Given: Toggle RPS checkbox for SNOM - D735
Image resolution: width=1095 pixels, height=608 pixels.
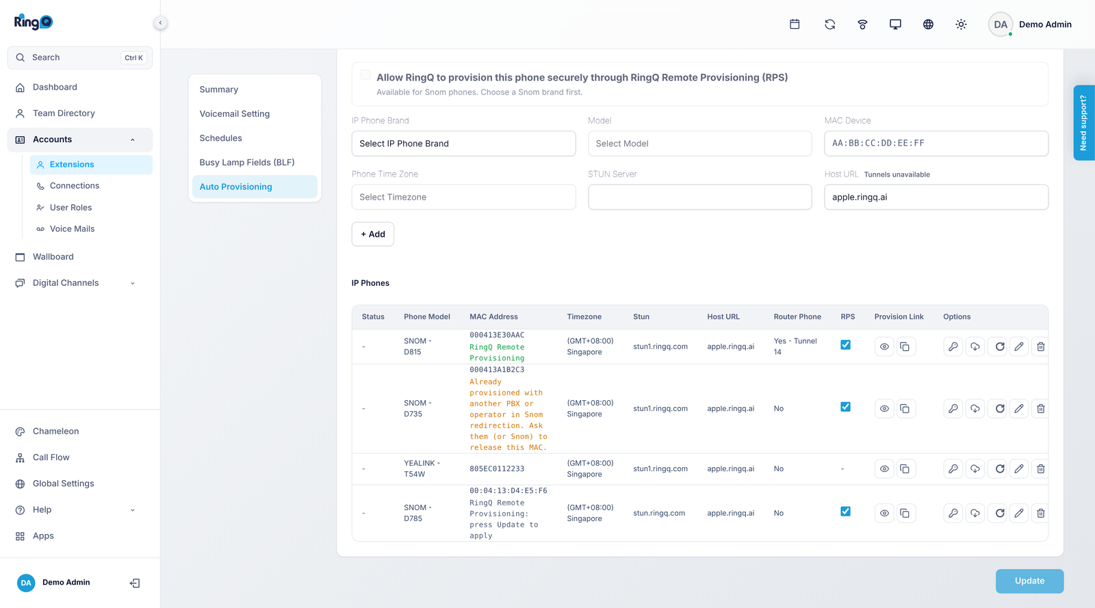Looking at the screenshot, I should 846,407.
